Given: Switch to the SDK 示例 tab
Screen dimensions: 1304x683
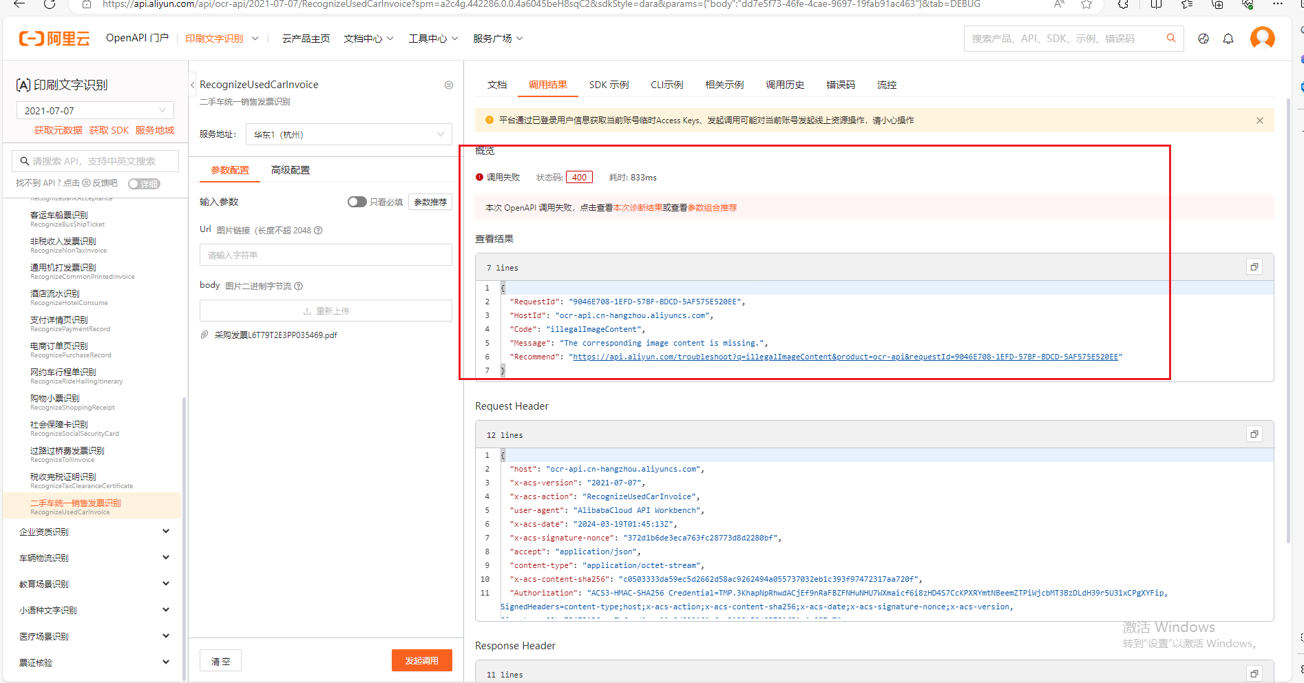Looking at the screenshot, I should point(609,85).
